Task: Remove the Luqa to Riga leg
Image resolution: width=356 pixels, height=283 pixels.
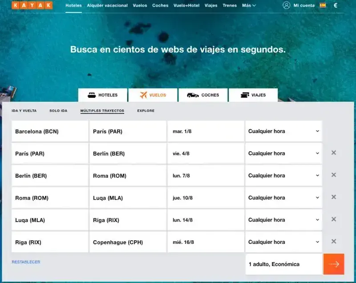Action: tap(333, 219)
